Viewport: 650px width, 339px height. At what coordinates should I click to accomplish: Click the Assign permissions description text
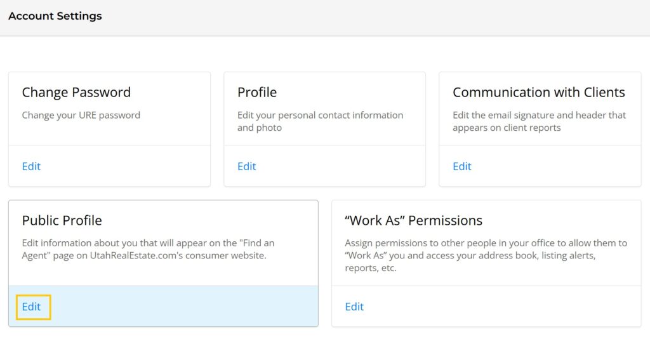pos(486,255)
